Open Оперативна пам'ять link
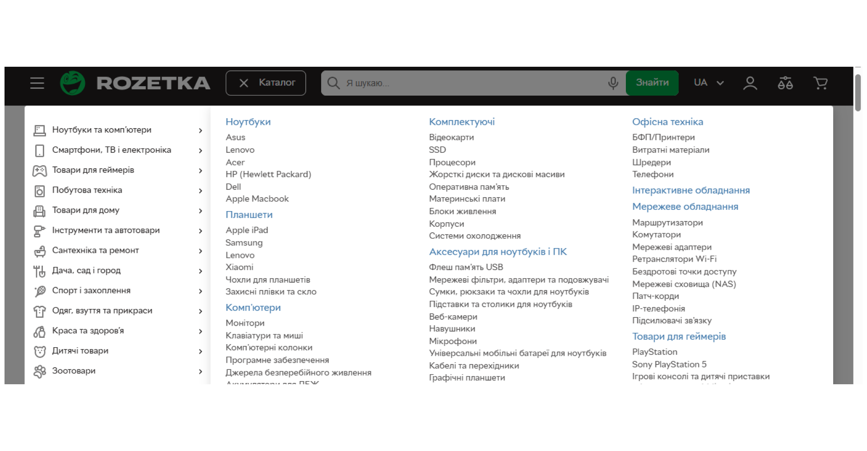The height and width of the screenshot is (451, 867). point(469,187)
